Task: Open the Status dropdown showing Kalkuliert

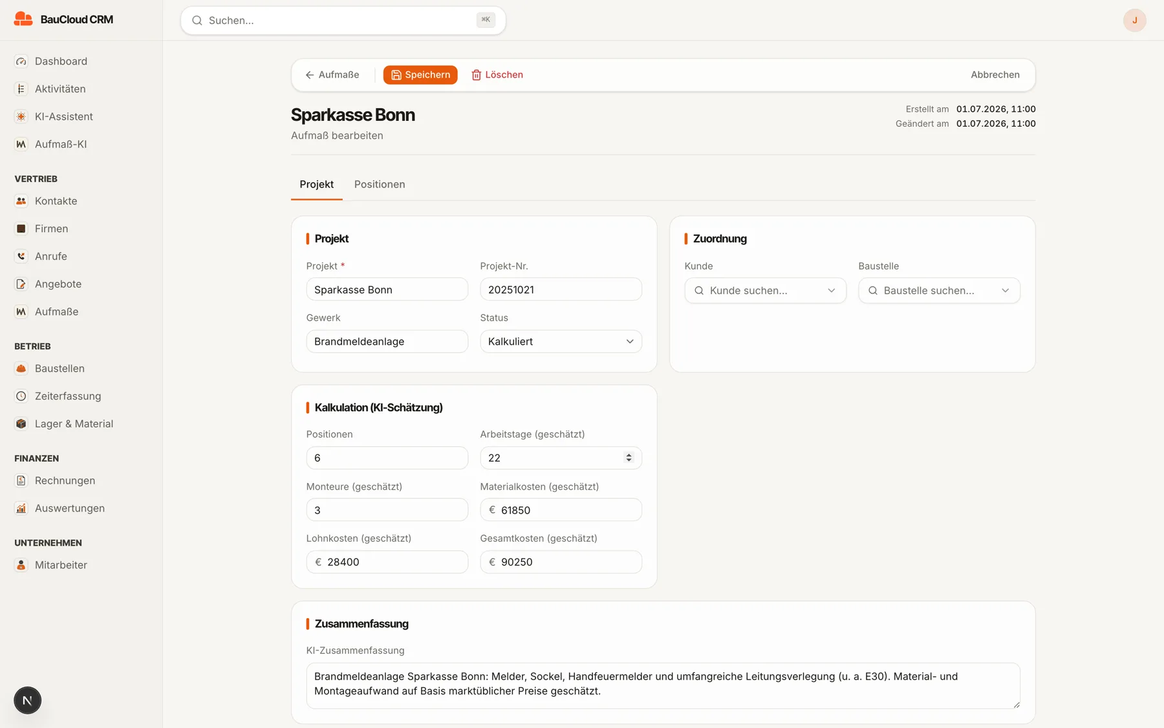Action: [561, 341]
